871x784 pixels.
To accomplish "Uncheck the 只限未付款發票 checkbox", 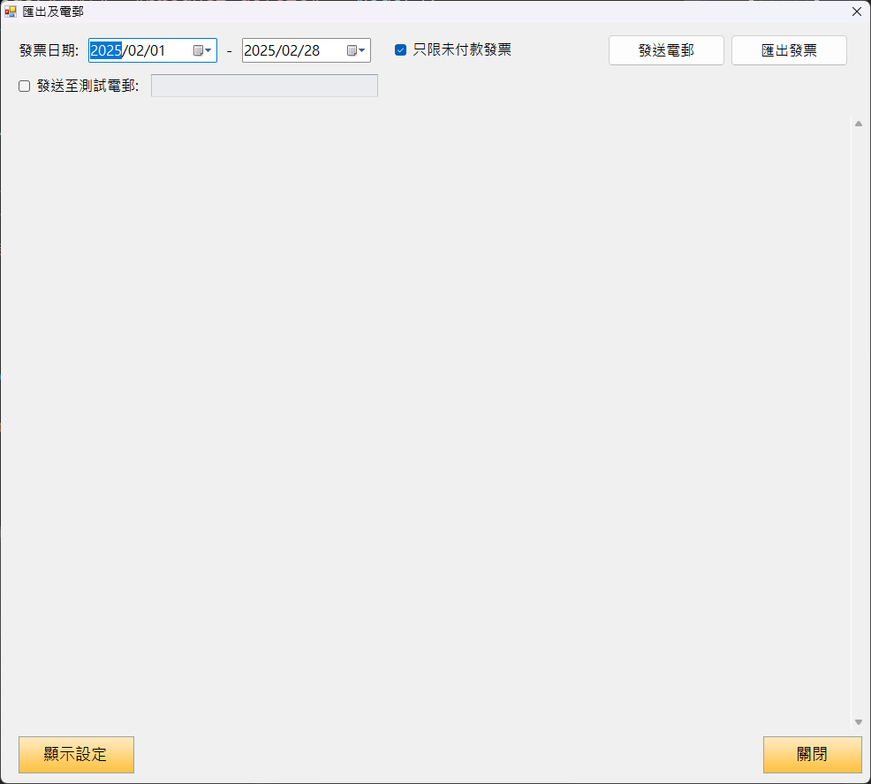I will coord(400,50).
